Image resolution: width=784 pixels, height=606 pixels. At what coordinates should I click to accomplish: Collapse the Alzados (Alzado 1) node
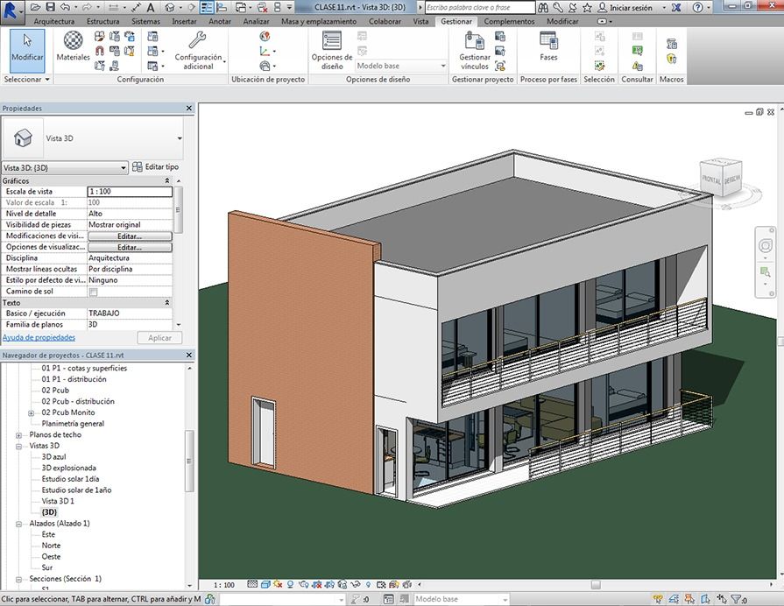pos(19,523)
